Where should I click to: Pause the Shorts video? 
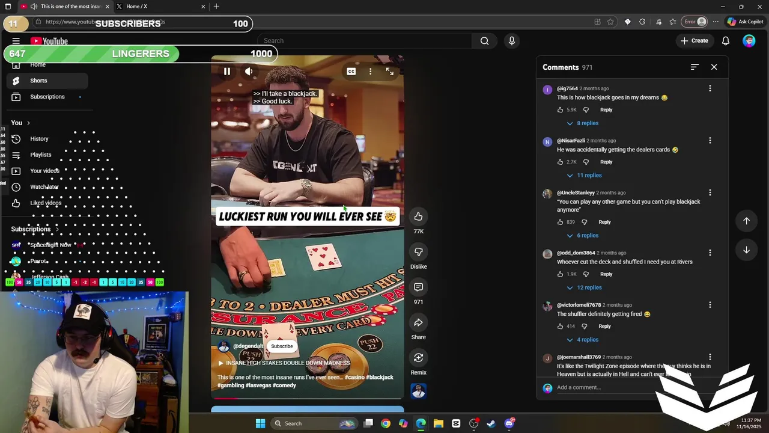tap(227, 72)
